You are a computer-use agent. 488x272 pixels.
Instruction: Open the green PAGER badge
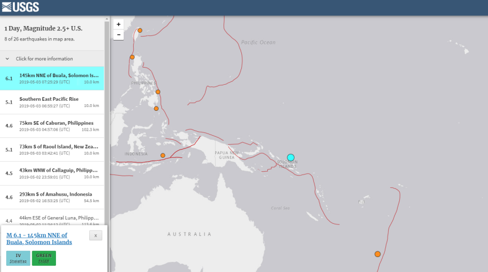pyautogui.click(x=44, y=258)
